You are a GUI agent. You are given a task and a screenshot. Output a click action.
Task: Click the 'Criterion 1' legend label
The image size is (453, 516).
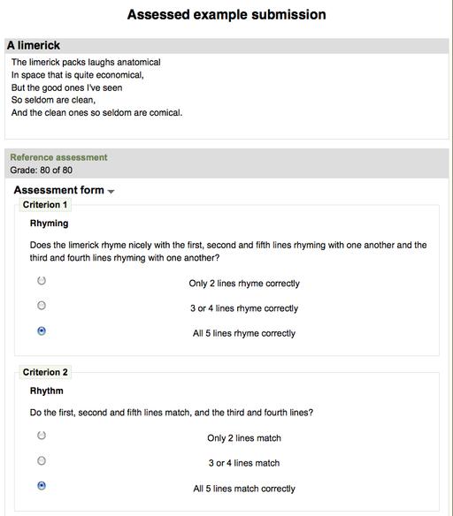point(45,205)
